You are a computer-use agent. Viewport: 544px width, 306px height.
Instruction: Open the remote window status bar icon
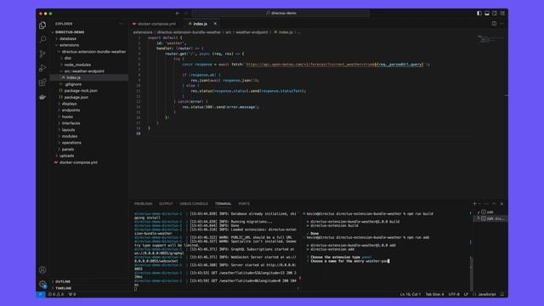coord(41,294)
